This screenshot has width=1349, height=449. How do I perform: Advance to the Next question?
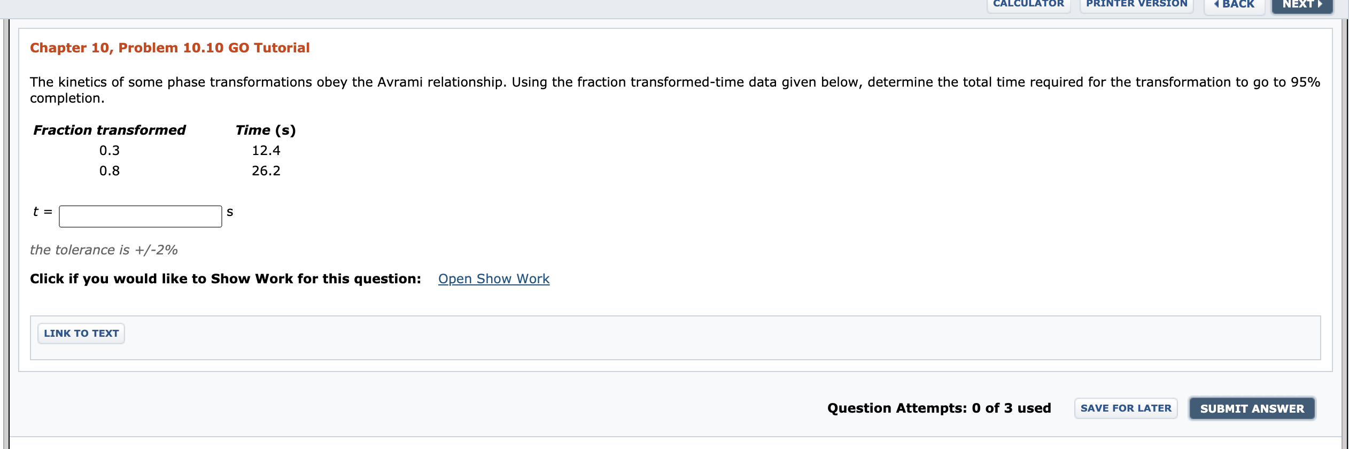[x=1302, y=5]
